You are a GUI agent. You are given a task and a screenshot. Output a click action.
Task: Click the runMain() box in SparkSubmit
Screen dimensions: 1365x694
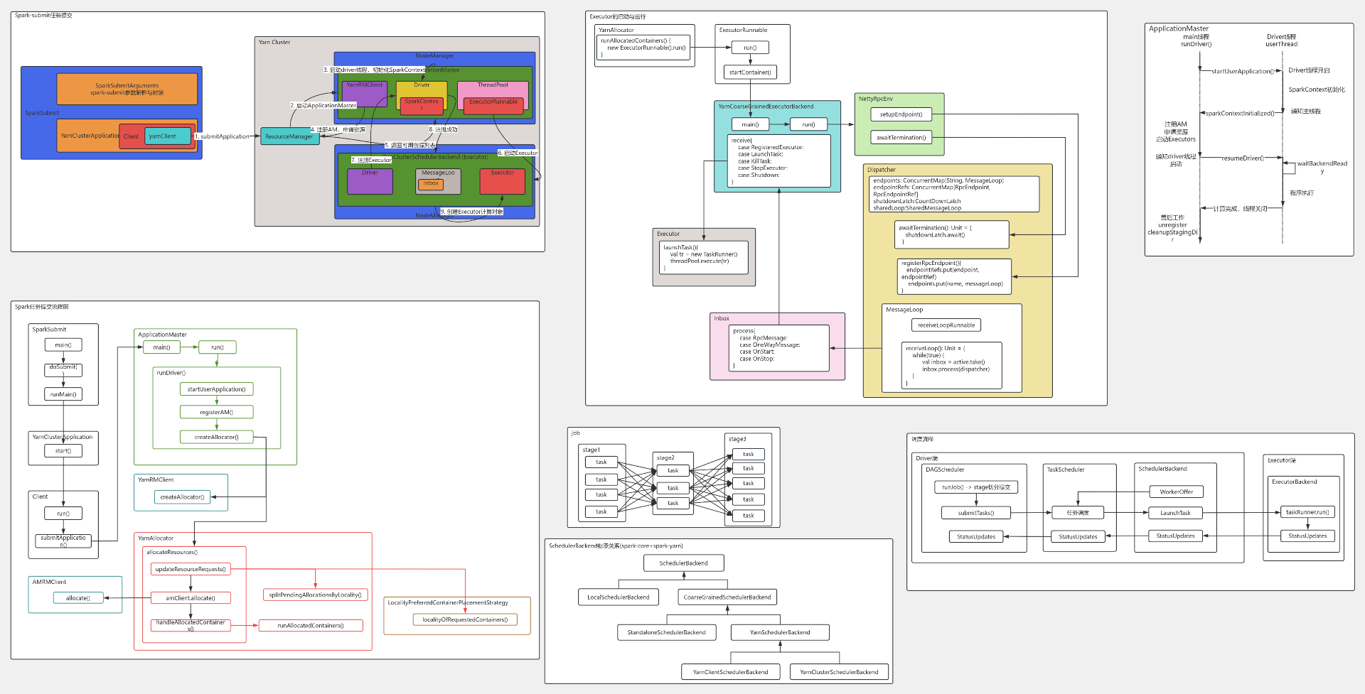pos(63,394)
